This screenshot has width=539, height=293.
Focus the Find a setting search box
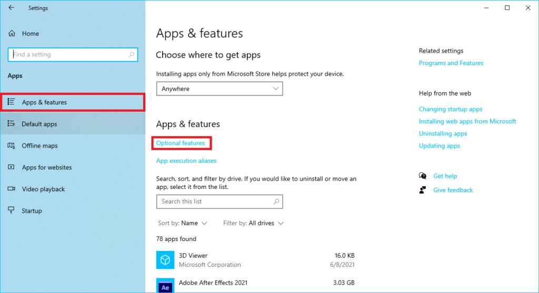73,55
